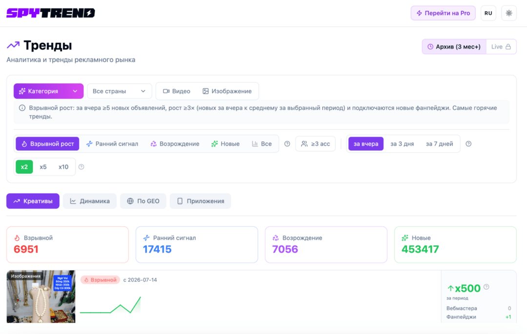Open the 'Взрывной' 6951 stat card

click(x=67, y=244)
